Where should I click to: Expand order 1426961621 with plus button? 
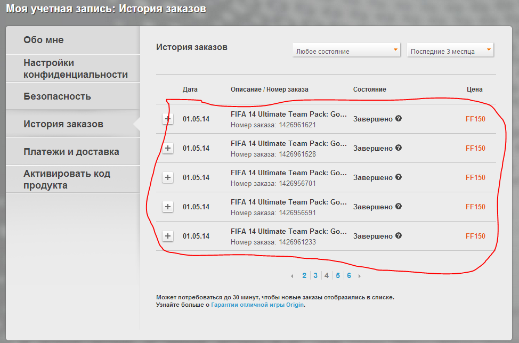pyautogui.click(x=168, y=119)
